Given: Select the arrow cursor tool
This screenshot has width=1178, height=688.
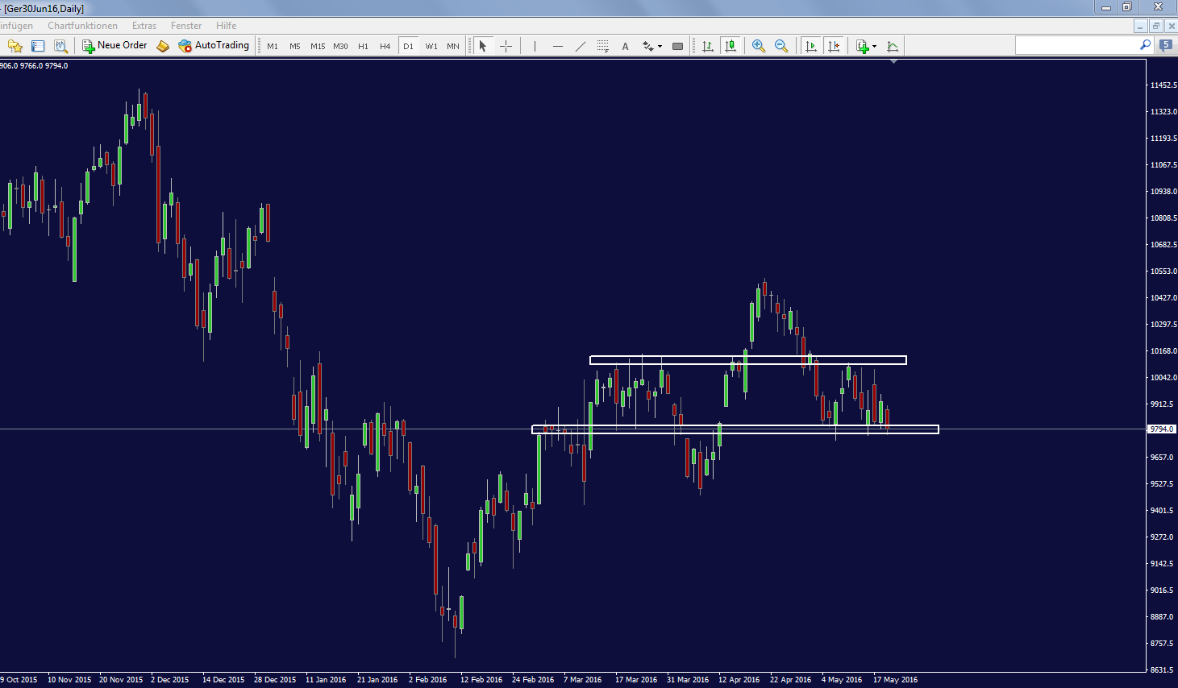Looking at the screenshot, I should click(x=482, y=46).
